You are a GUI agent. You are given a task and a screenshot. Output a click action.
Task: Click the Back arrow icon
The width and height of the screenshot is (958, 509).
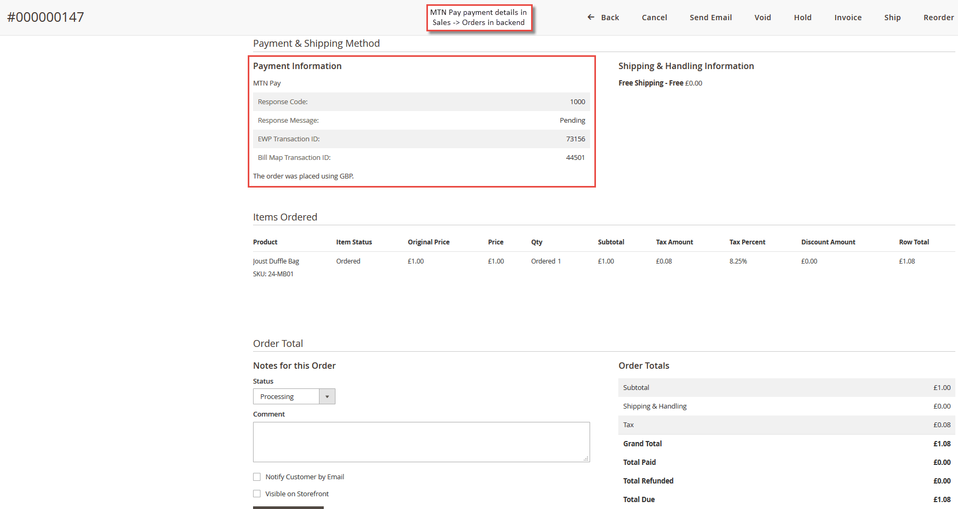(590, 17)
